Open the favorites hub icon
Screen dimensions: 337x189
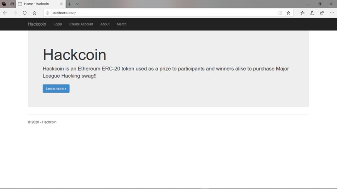point(302,13)
